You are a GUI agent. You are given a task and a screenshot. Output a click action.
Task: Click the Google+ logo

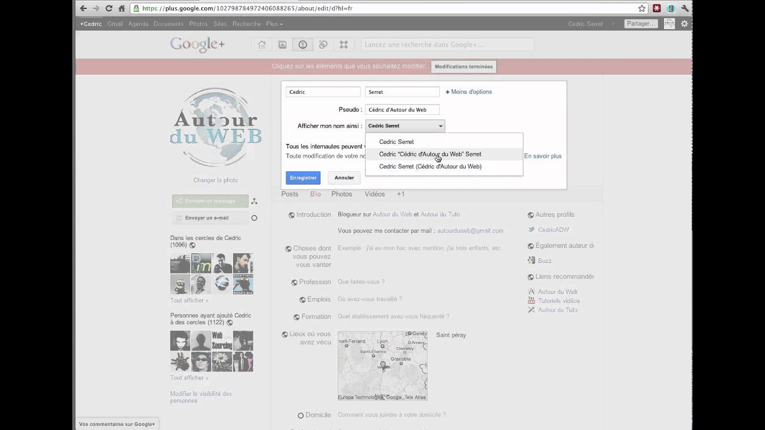coord(197,45)
